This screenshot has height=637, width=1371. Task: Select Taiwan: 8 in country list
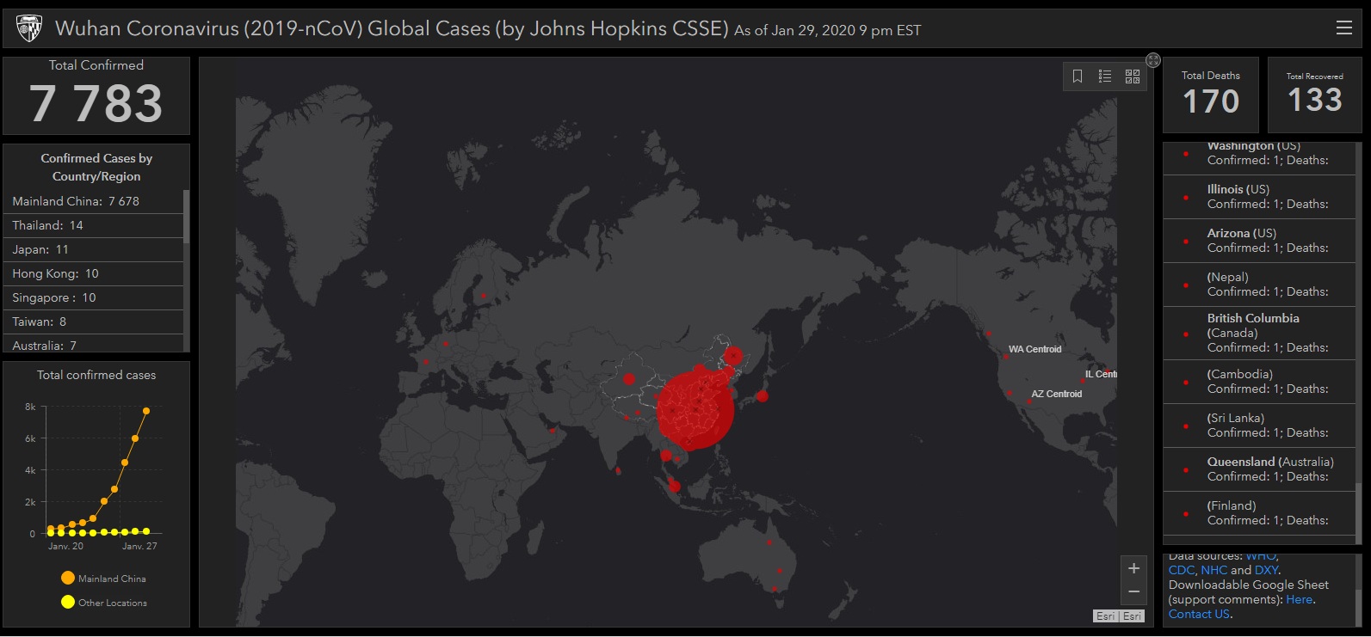pos(94,322)
